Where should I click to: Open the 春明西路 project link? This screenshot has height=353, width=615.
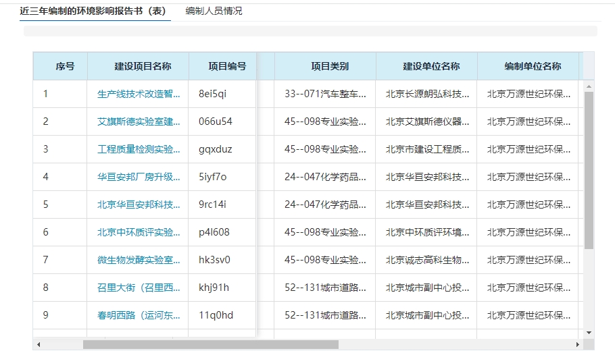tap(139, 315)
